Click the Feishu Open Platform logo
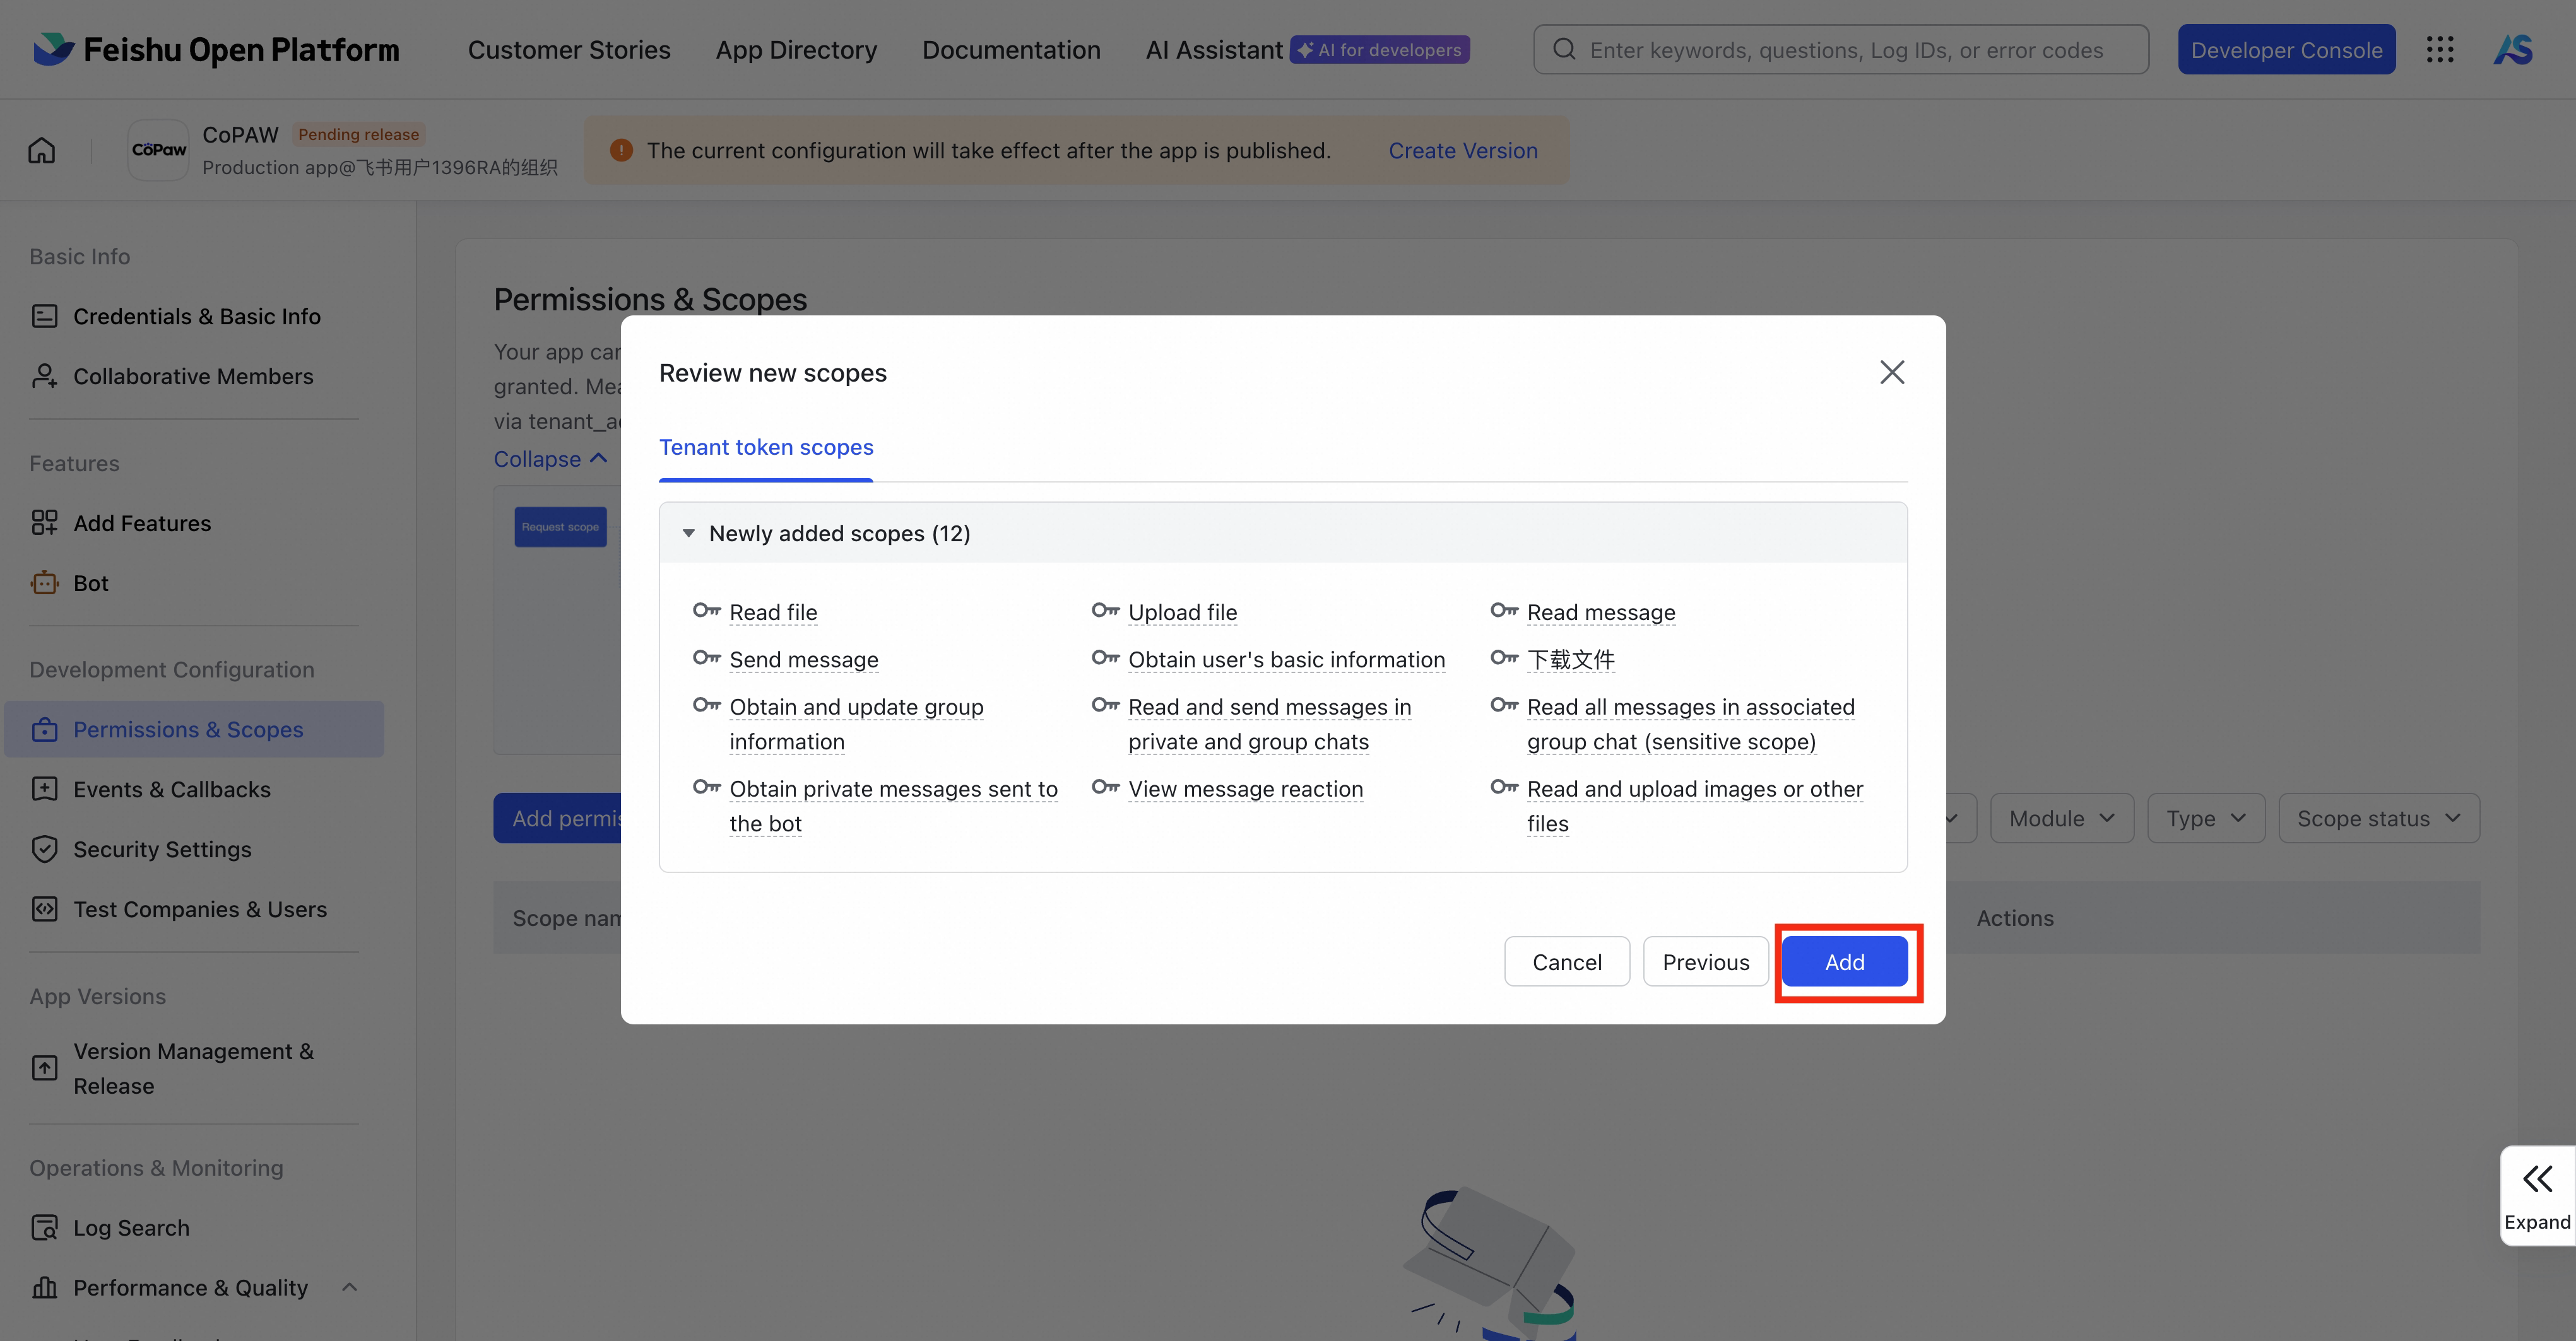The height and width of the screenshot is (1341, 2576). [216, 50]
